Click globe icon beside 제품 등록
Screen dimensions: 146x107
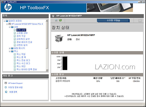point(6,92)
